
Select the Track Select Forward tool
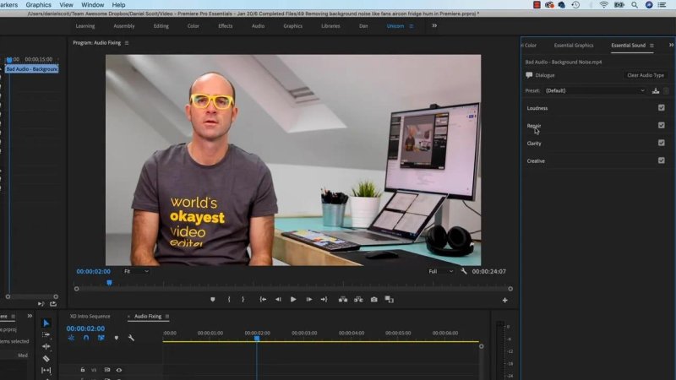[46, 334]
